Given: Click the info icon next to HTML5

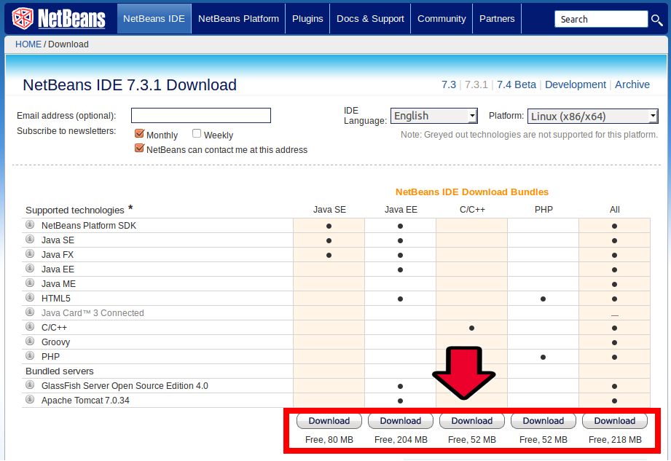Looking at the screenshot, I should [29, 298].
